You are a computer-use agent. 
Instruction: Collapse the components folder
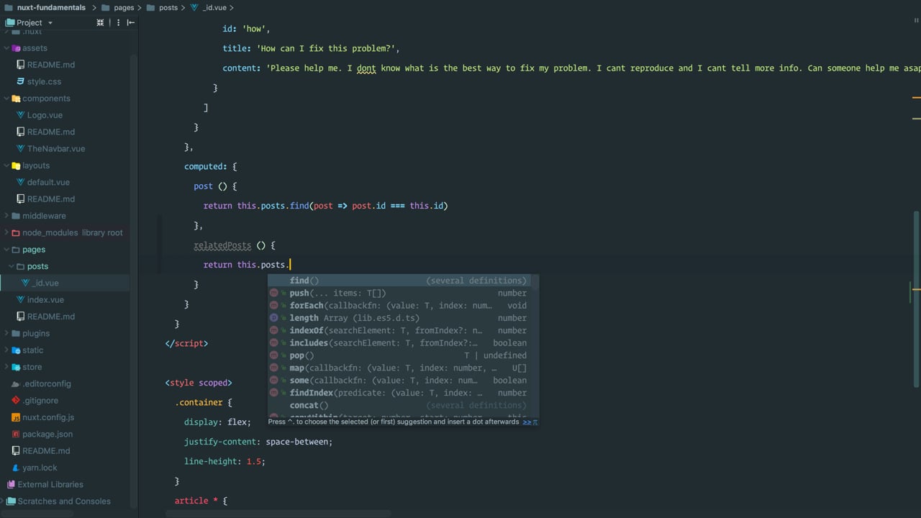click(6, 99)
